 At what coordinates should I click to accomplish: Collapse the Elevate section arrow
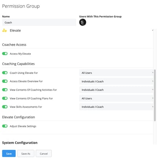click(x=153, y=30)
